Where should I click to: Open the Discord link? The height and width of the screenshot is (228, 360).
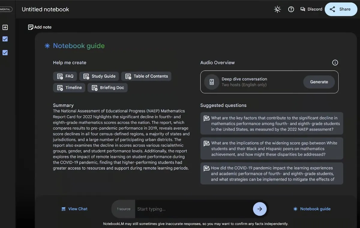311,9
